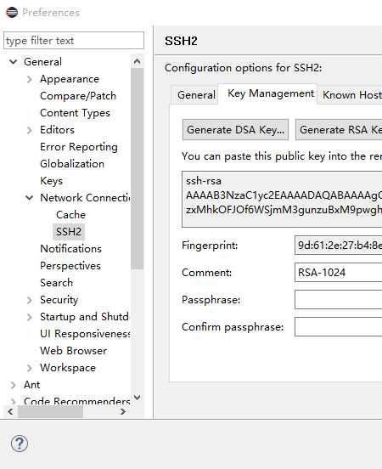Click horizontal scrollbar right arrow
The image size is (382, 469).
click(x=122, y=412)
